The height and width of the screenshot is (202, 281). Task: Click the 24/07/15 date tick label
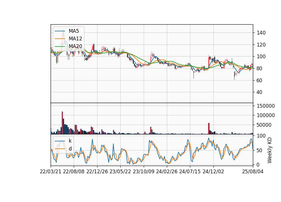[x=190, y=172]
